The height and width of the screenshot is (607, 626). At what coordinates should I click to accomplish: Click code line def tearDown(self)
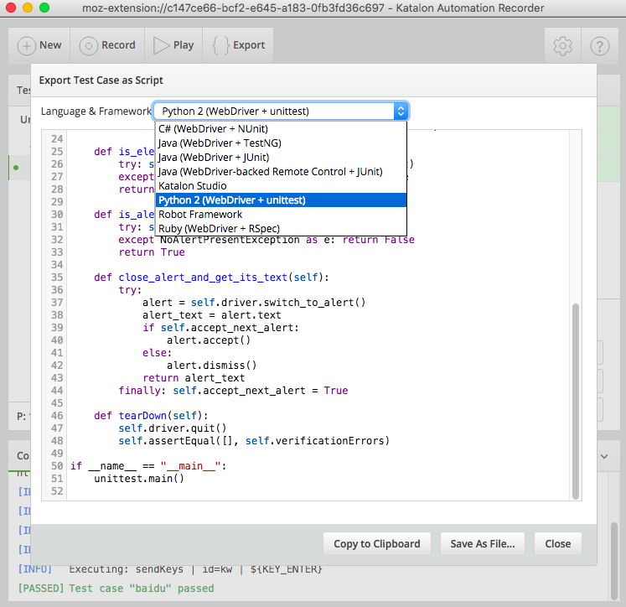click(151, 416)
